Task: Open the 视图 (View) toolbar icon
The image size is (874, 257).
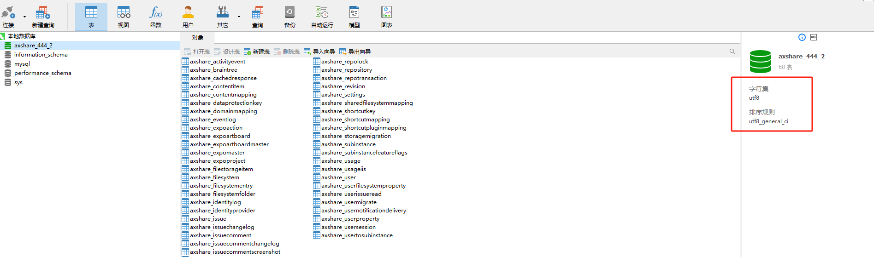Action: coord(124,17)
